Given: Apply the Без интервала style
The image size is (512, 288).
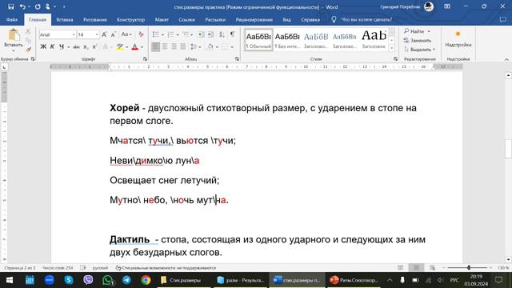Looking at the screenshot, I should pyautogui.click(x=287, y=40).
